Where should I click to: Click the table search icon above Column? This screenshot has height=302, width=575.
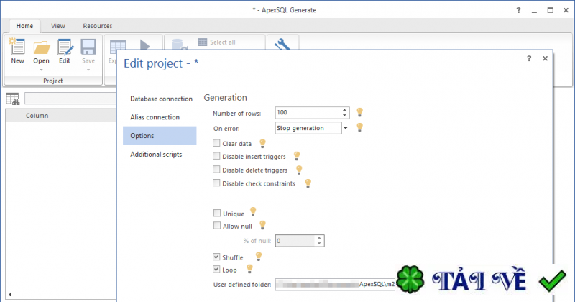coord(12,99)
